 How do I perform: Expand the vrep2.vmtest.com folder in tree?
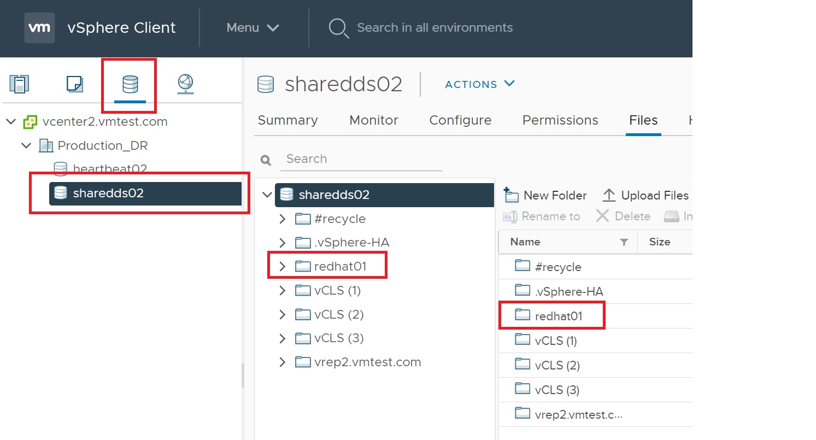pos(283,362)
